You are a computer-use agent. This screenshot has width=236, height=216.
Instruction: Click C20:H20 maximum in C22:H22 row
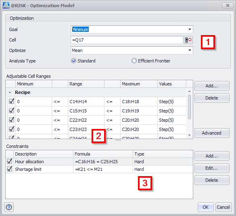pyautogui.click(x=139, y=120)
